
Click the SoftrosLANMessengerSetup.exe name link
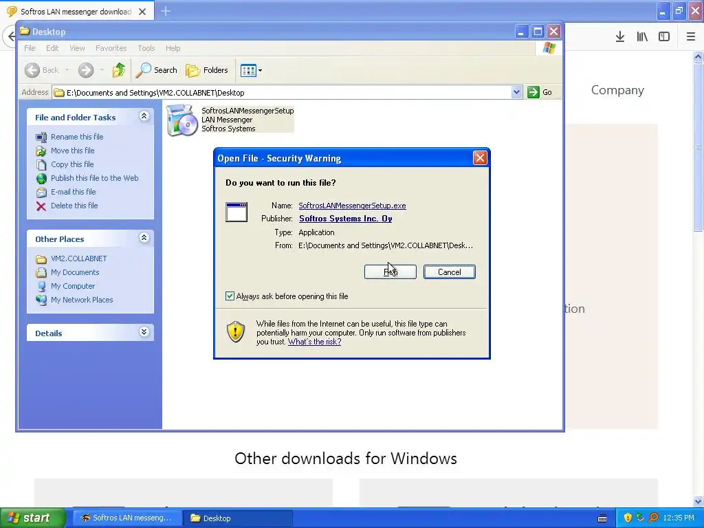352,205
